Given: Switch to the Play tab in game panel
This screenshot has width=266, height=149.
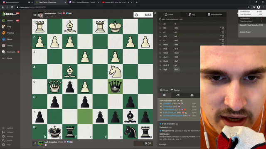Looking at the screenshot, I should [192, 14].
